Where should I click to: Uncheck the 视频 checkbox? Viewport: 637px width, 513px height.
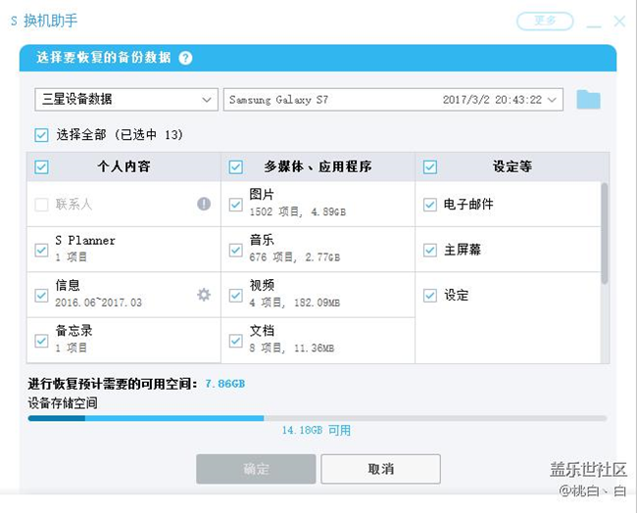click(x=235, y=295)
